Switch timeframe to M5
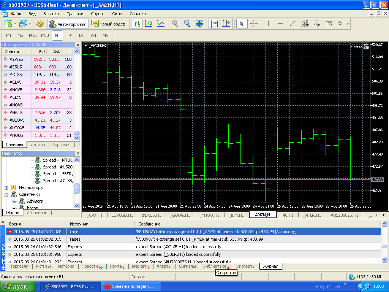This screenshot has width=389, height=292. pos(20,35)
